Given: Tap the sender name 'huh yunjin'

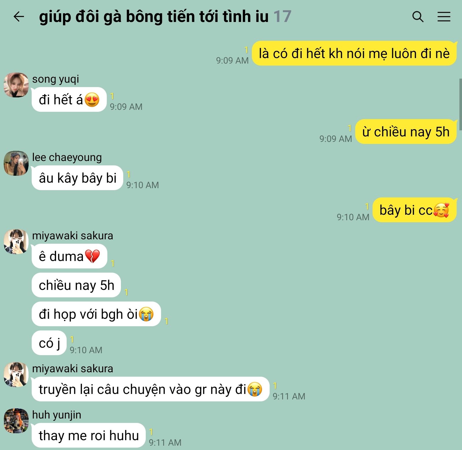Looking at the screenshot, I should (57, 415).
